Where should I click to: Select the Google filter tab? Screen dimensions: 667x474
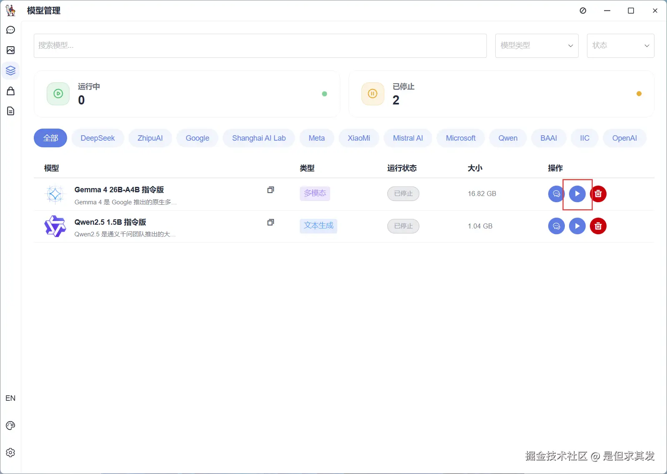[x=197, y=138]
